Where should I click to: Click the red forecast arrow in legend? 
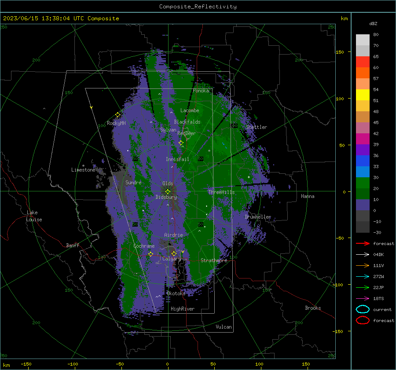pyautogui.click(x=363, y=243)
